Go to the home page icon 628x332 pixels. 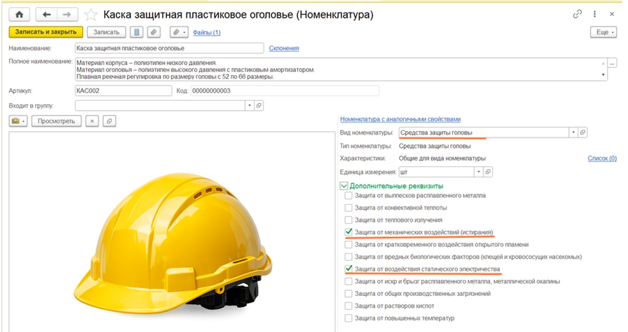[20, 15]
